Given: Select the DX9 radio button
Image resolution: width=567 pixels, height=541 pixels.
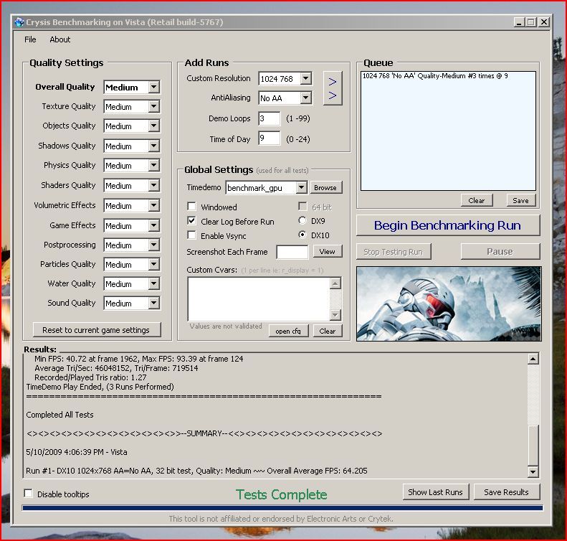Looking at the screenshot, I should pyautogui.click(x=302, y=220).
